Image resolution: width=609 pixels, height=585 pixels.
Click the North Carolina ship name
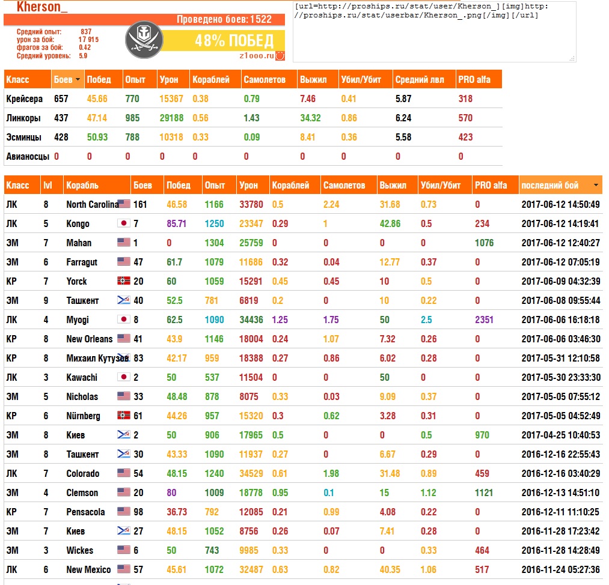93,204
